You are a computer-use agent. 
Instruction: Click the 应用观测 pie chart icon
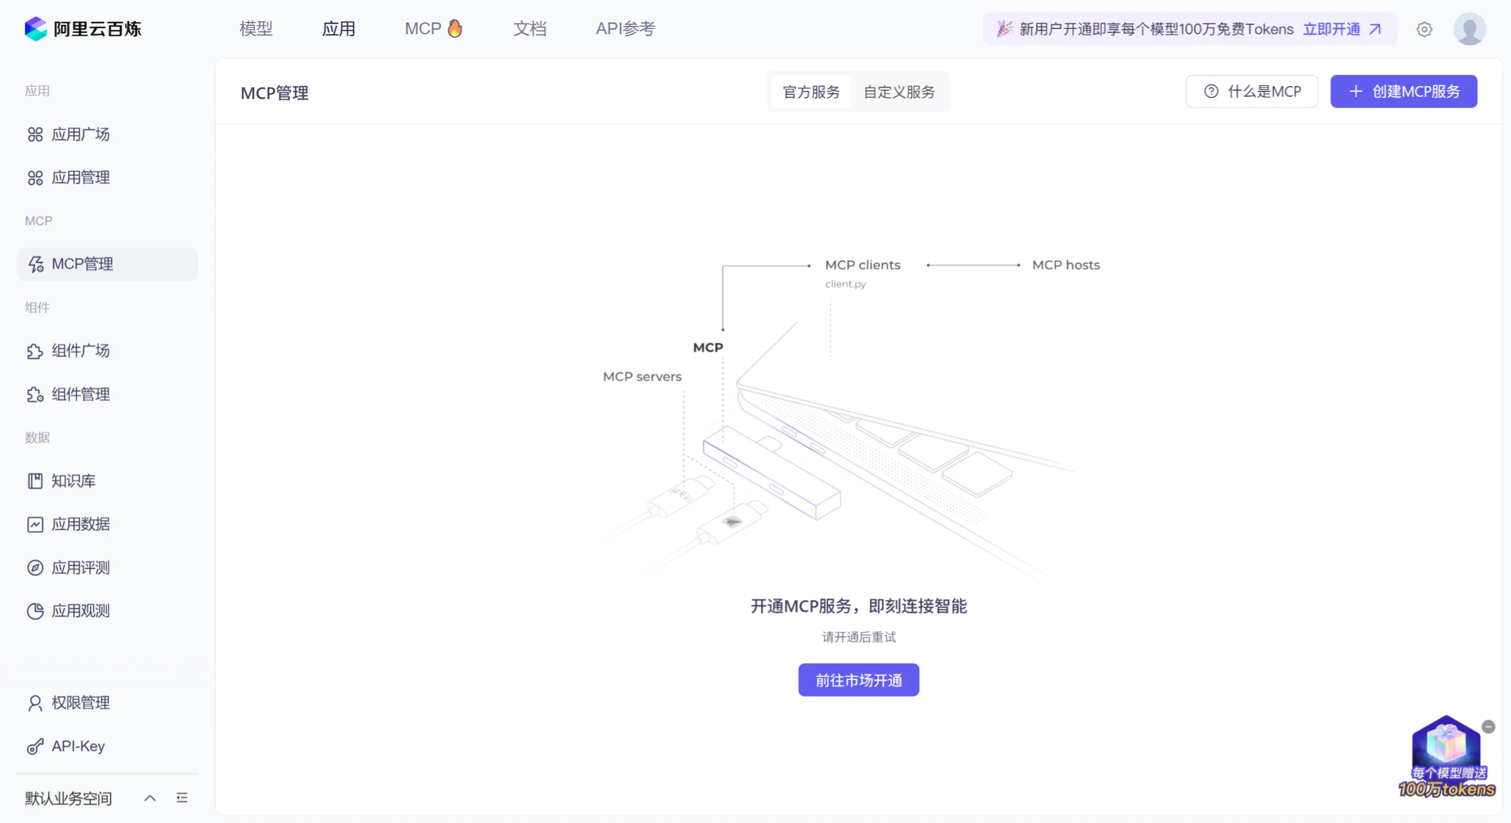35,611
